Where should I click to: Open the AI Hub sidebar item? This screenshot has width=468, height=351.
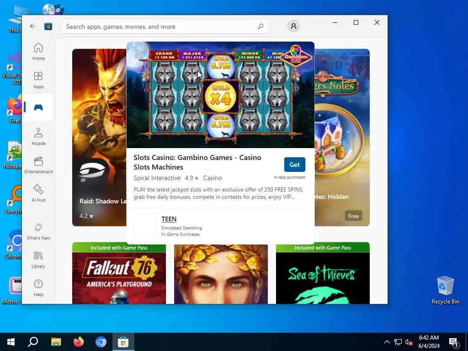38,193
